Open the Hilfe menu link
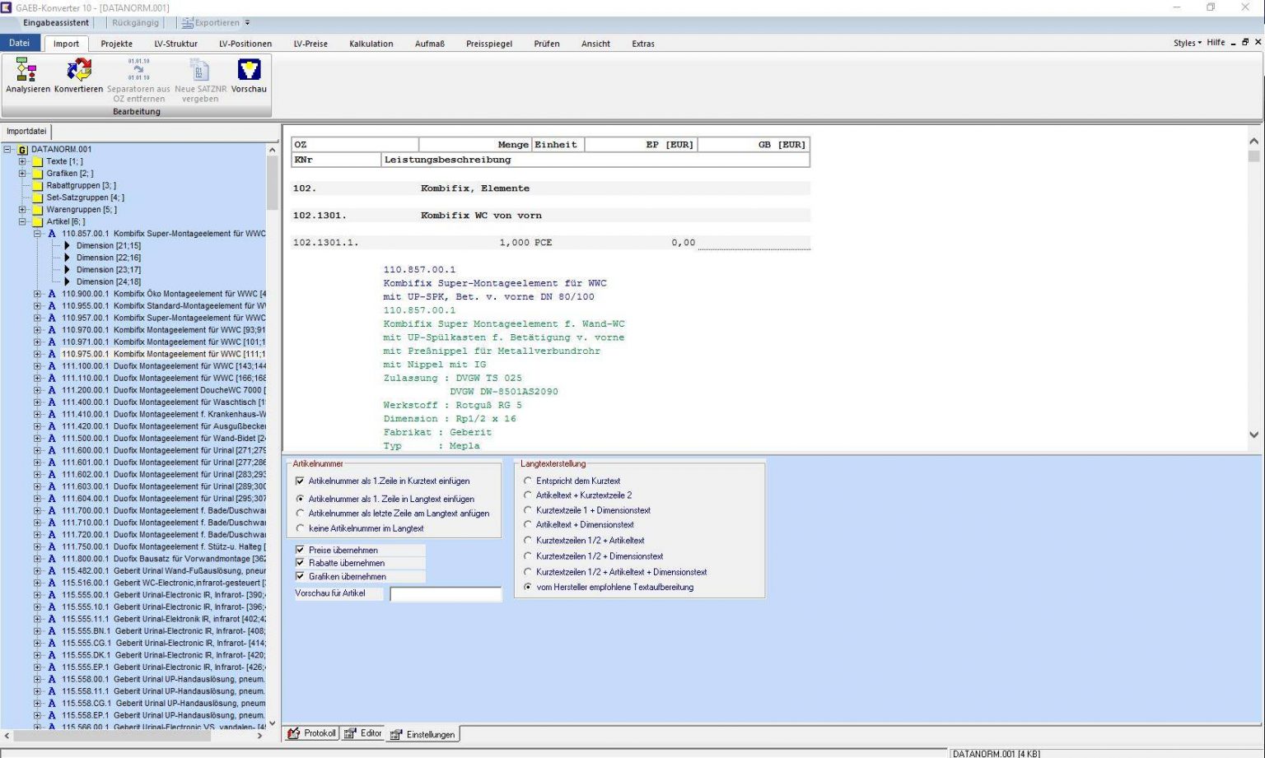The height and width of the screenshot is (758, 1265). pyautogui.click(x=1216, y=43)
